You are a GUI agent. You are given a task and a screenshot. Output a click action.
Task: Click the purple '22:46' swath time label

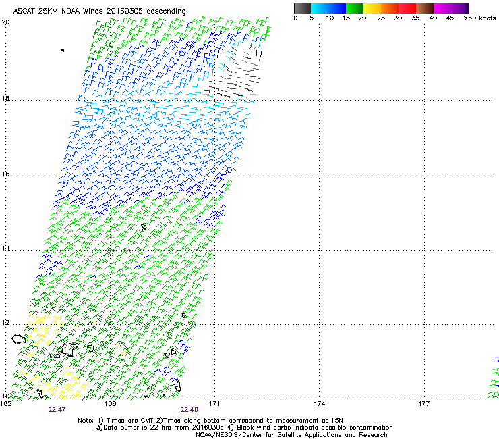click(189, 410)
